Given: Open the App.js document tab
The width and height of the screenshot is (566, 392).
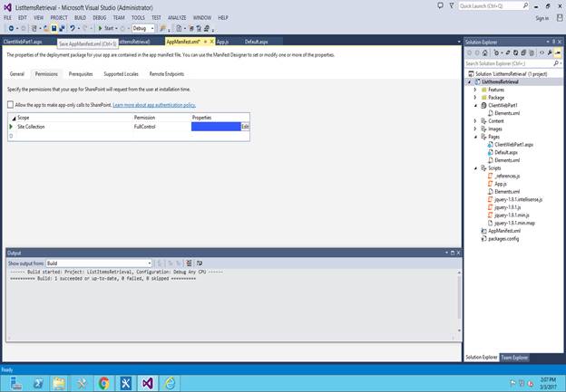Looking at the screenshot, I should [223, 42].
